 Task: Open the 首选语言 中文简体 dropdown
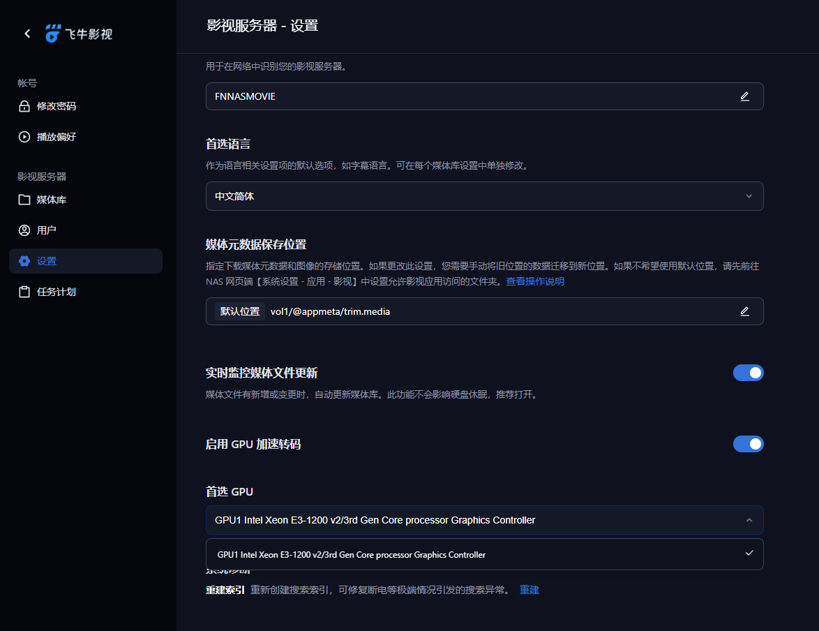pyautogui.click(x=484, y=196)
